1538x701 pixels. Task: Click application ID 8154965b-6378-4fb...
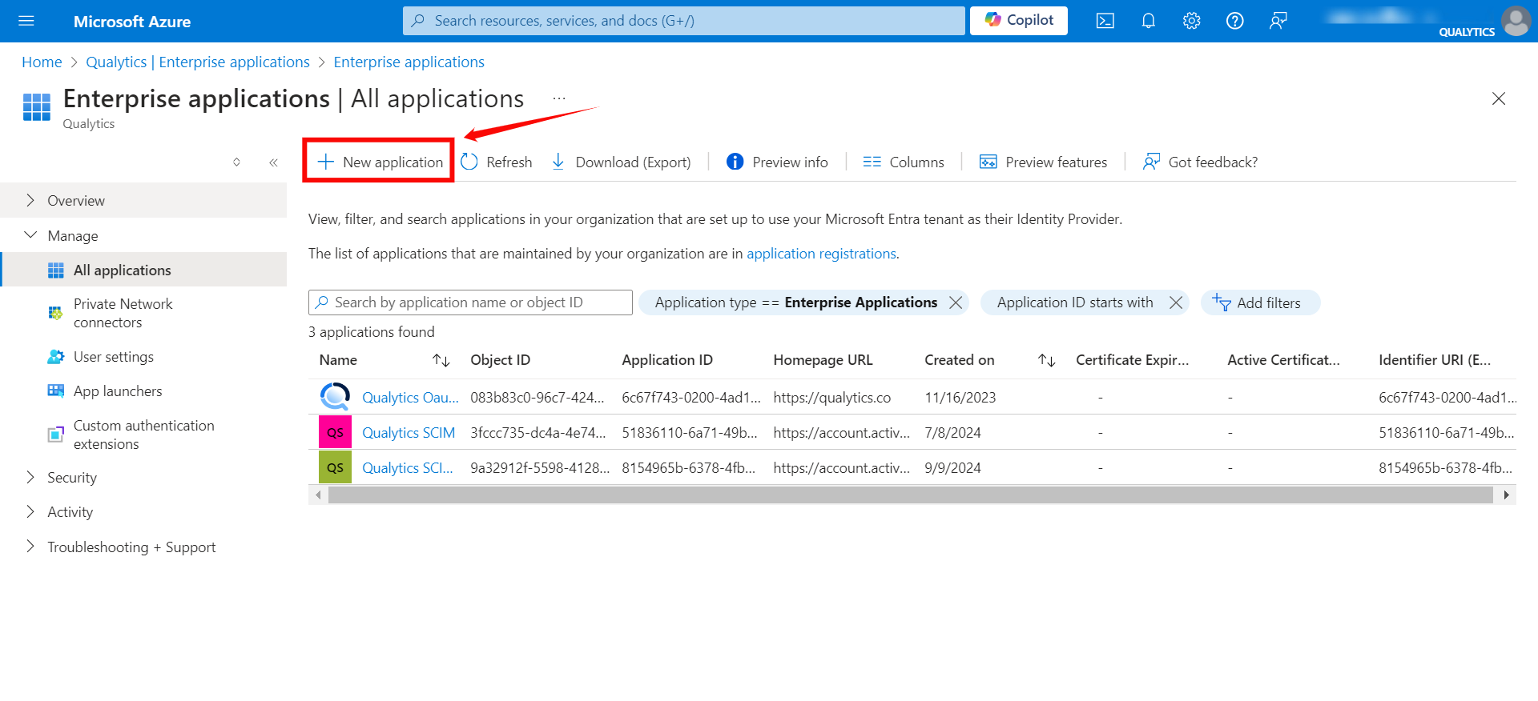(689, 467)
